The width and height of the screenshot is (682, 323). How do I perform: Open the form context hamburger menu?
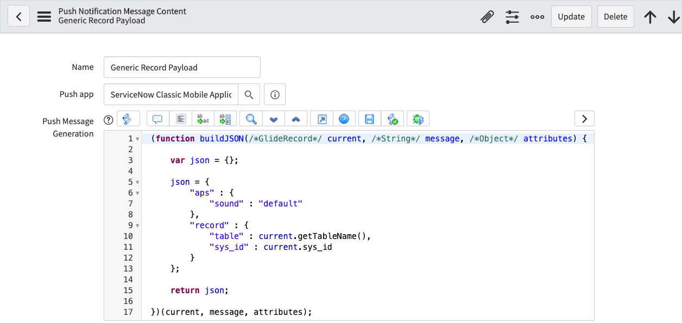pyautogui.click(x=44, y=17)
